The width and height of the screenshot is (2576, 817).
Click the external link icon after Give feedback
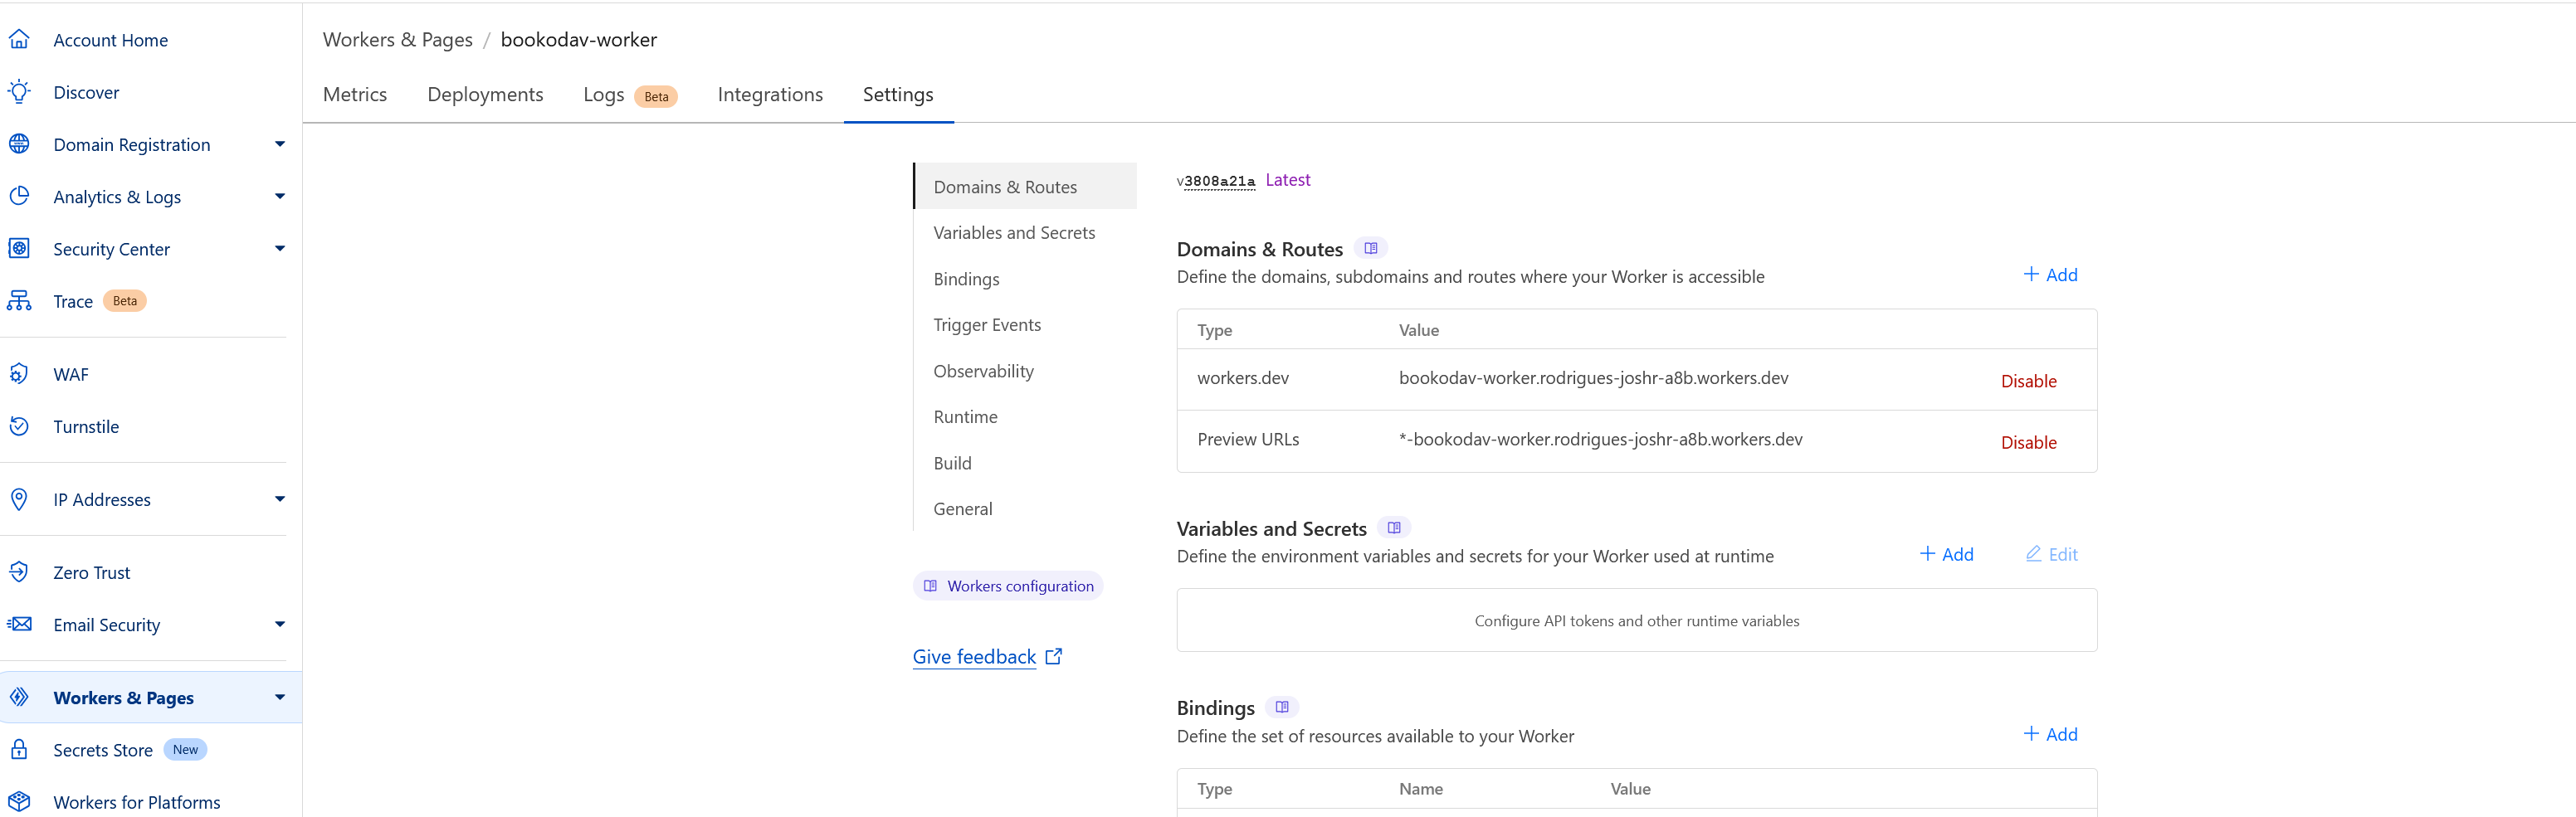pyautogui.click(x=1054, y=656)
